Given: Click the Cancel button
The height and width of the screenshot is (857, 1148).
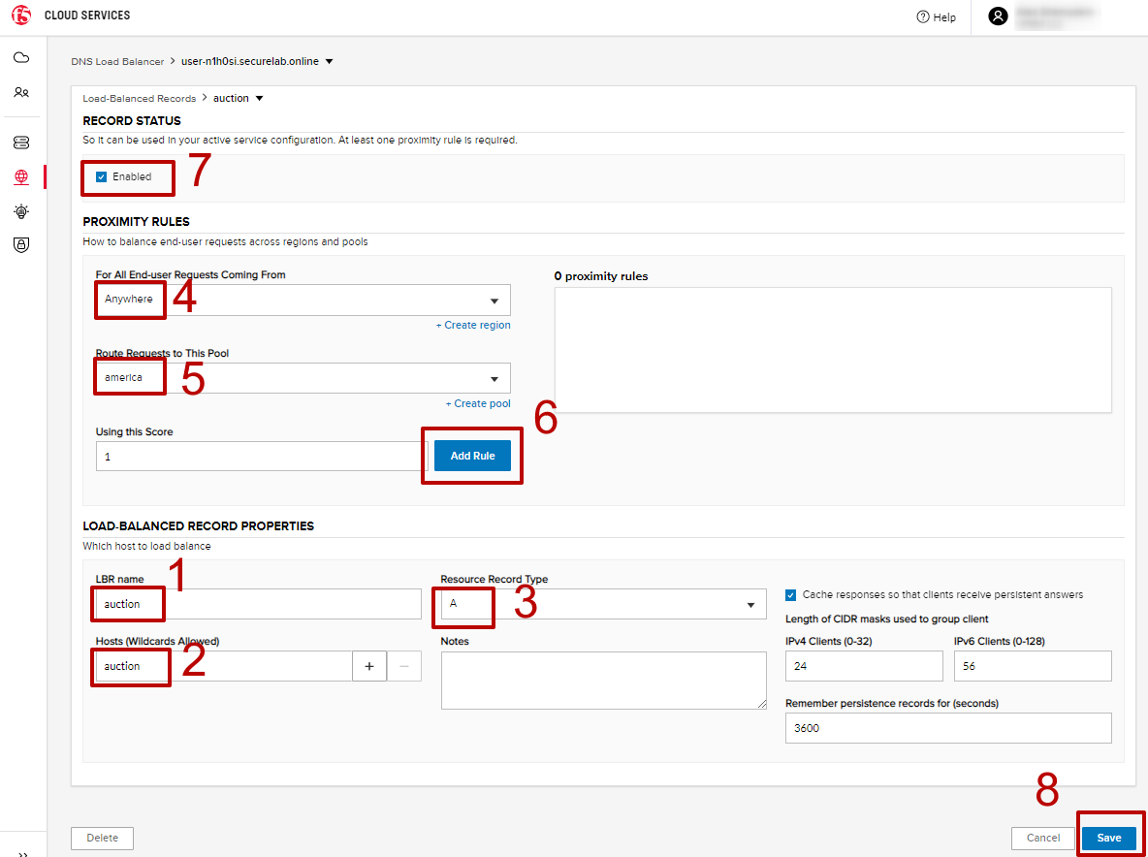Looking at the screenshot, I should [1042, 838].
